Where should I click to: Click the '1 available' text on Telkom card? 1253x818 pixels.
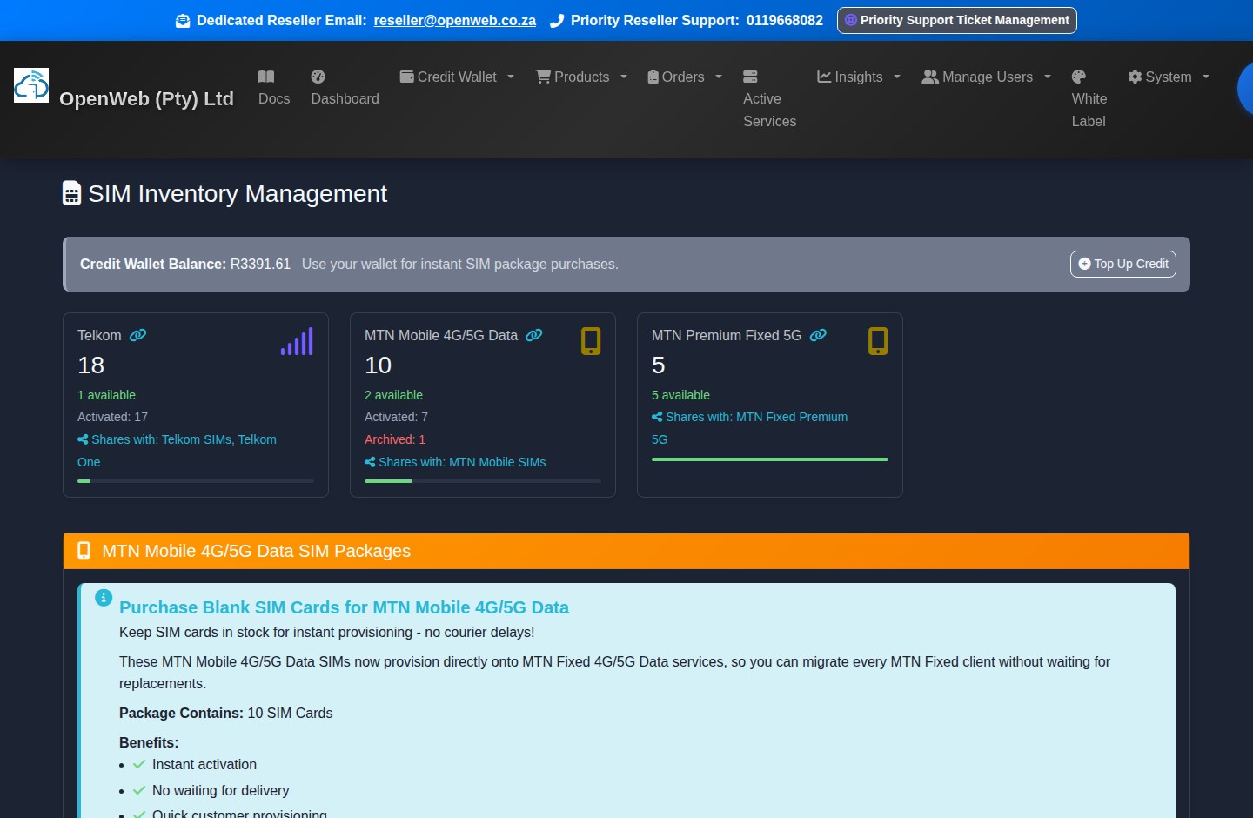coord(106,395)
